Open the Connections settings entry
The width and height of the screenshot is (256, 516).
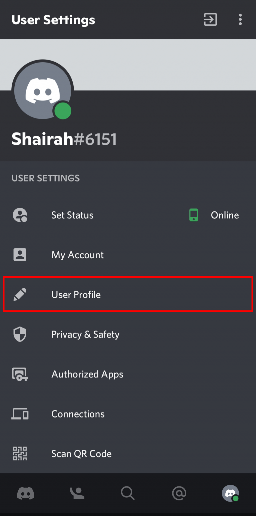click(x=78, y=414)
